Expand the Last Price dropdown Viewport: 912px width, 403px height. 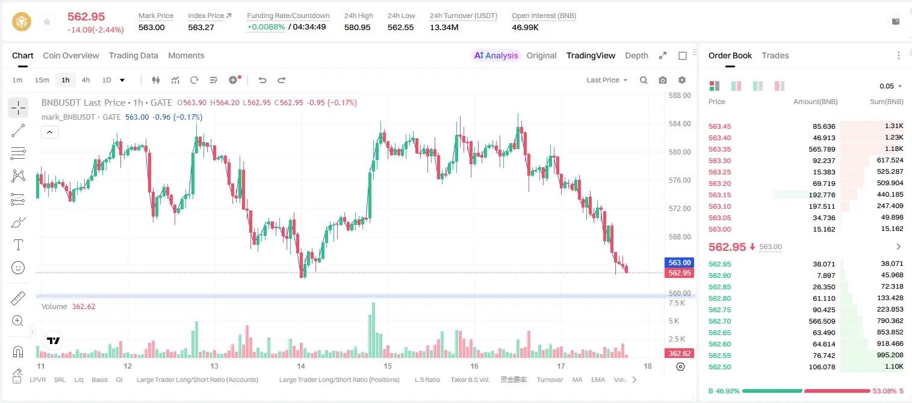click(607, 80)
